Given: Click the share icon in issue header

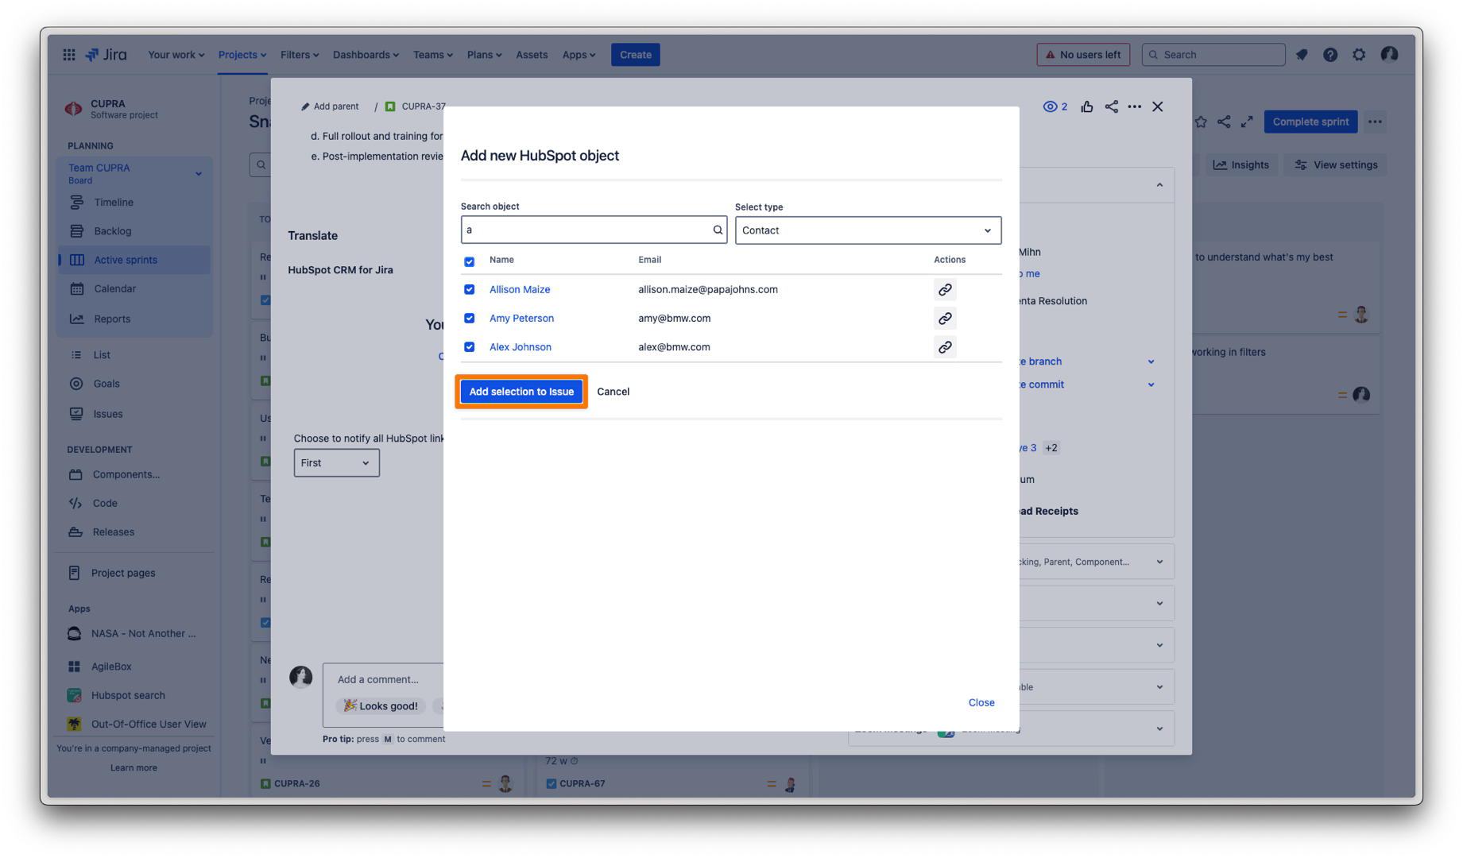Looking at the screenshot, I should click(x=1111, y=106).
